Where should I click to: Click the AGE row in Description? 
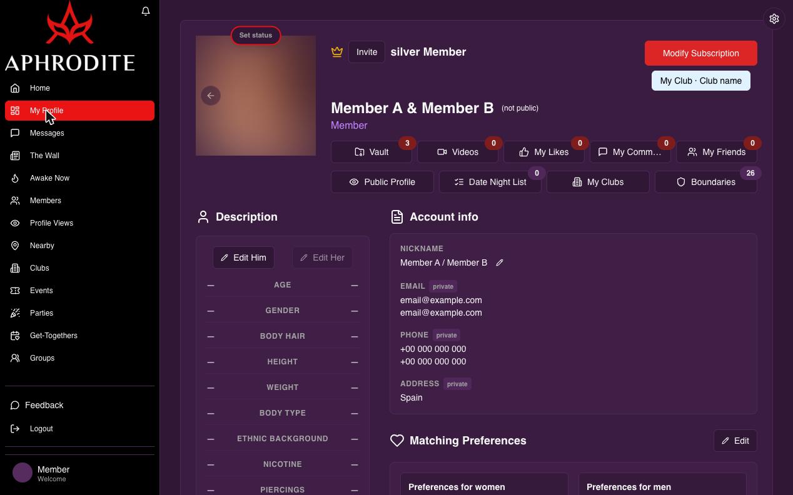point(283,285)
